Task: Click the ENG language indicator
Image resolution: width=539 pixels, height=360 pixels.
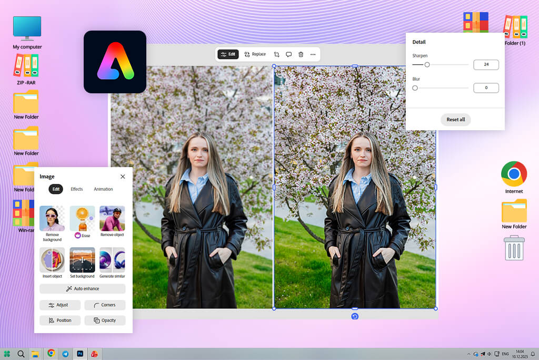Action: [505, 354]
